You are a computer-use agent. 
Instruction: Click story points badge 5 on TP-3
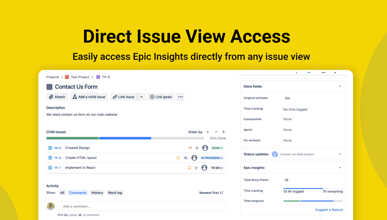197,148
